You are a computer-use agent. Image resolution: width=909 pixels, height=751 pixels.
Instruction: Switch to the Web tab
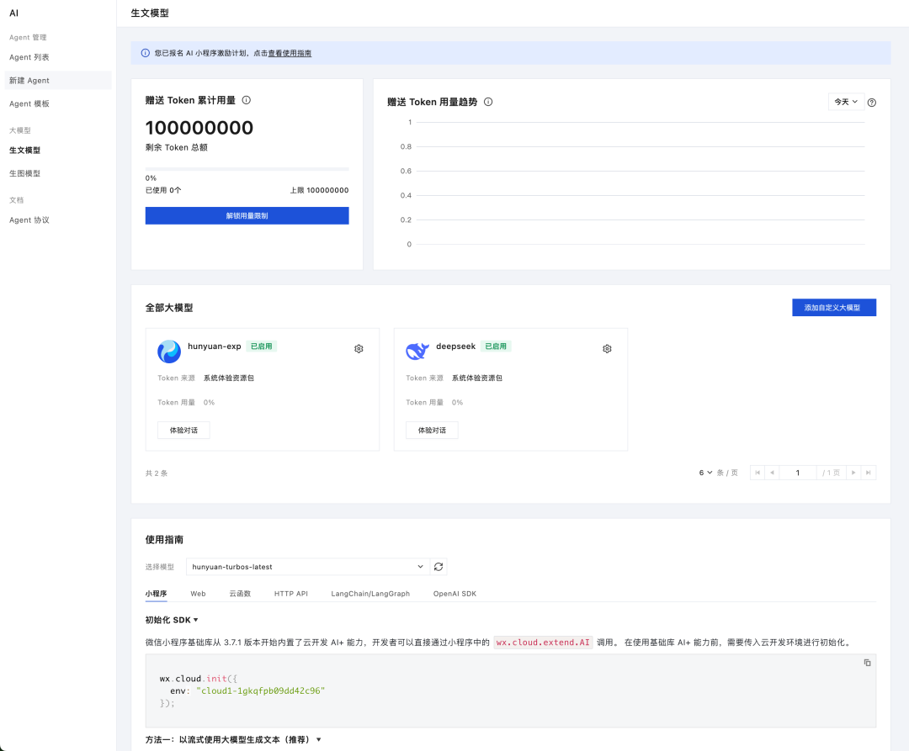tap(199, 594)
